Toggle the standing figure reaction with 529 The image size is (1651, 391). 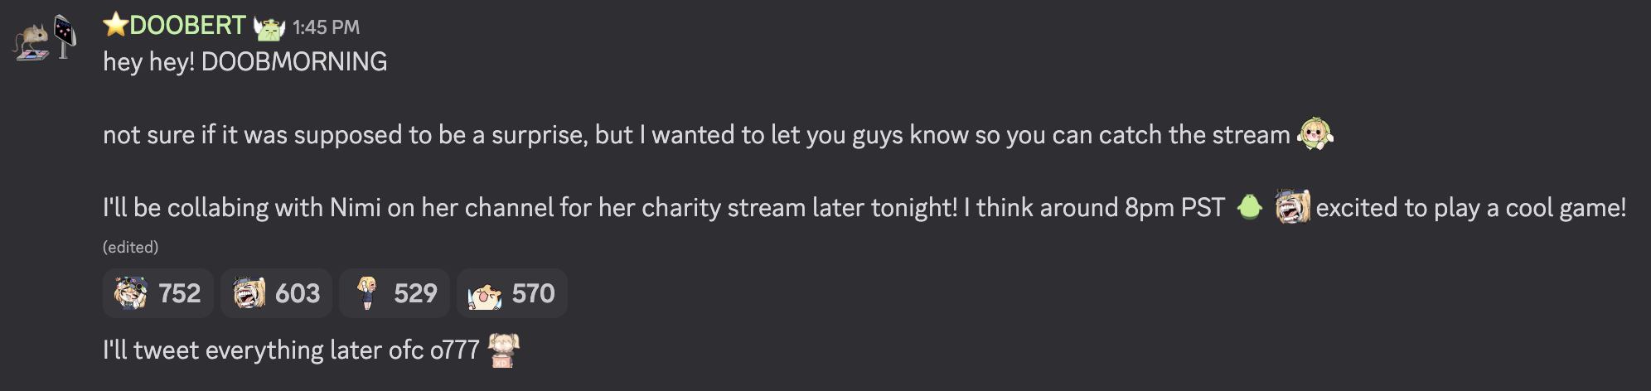(x=395, y=293)
